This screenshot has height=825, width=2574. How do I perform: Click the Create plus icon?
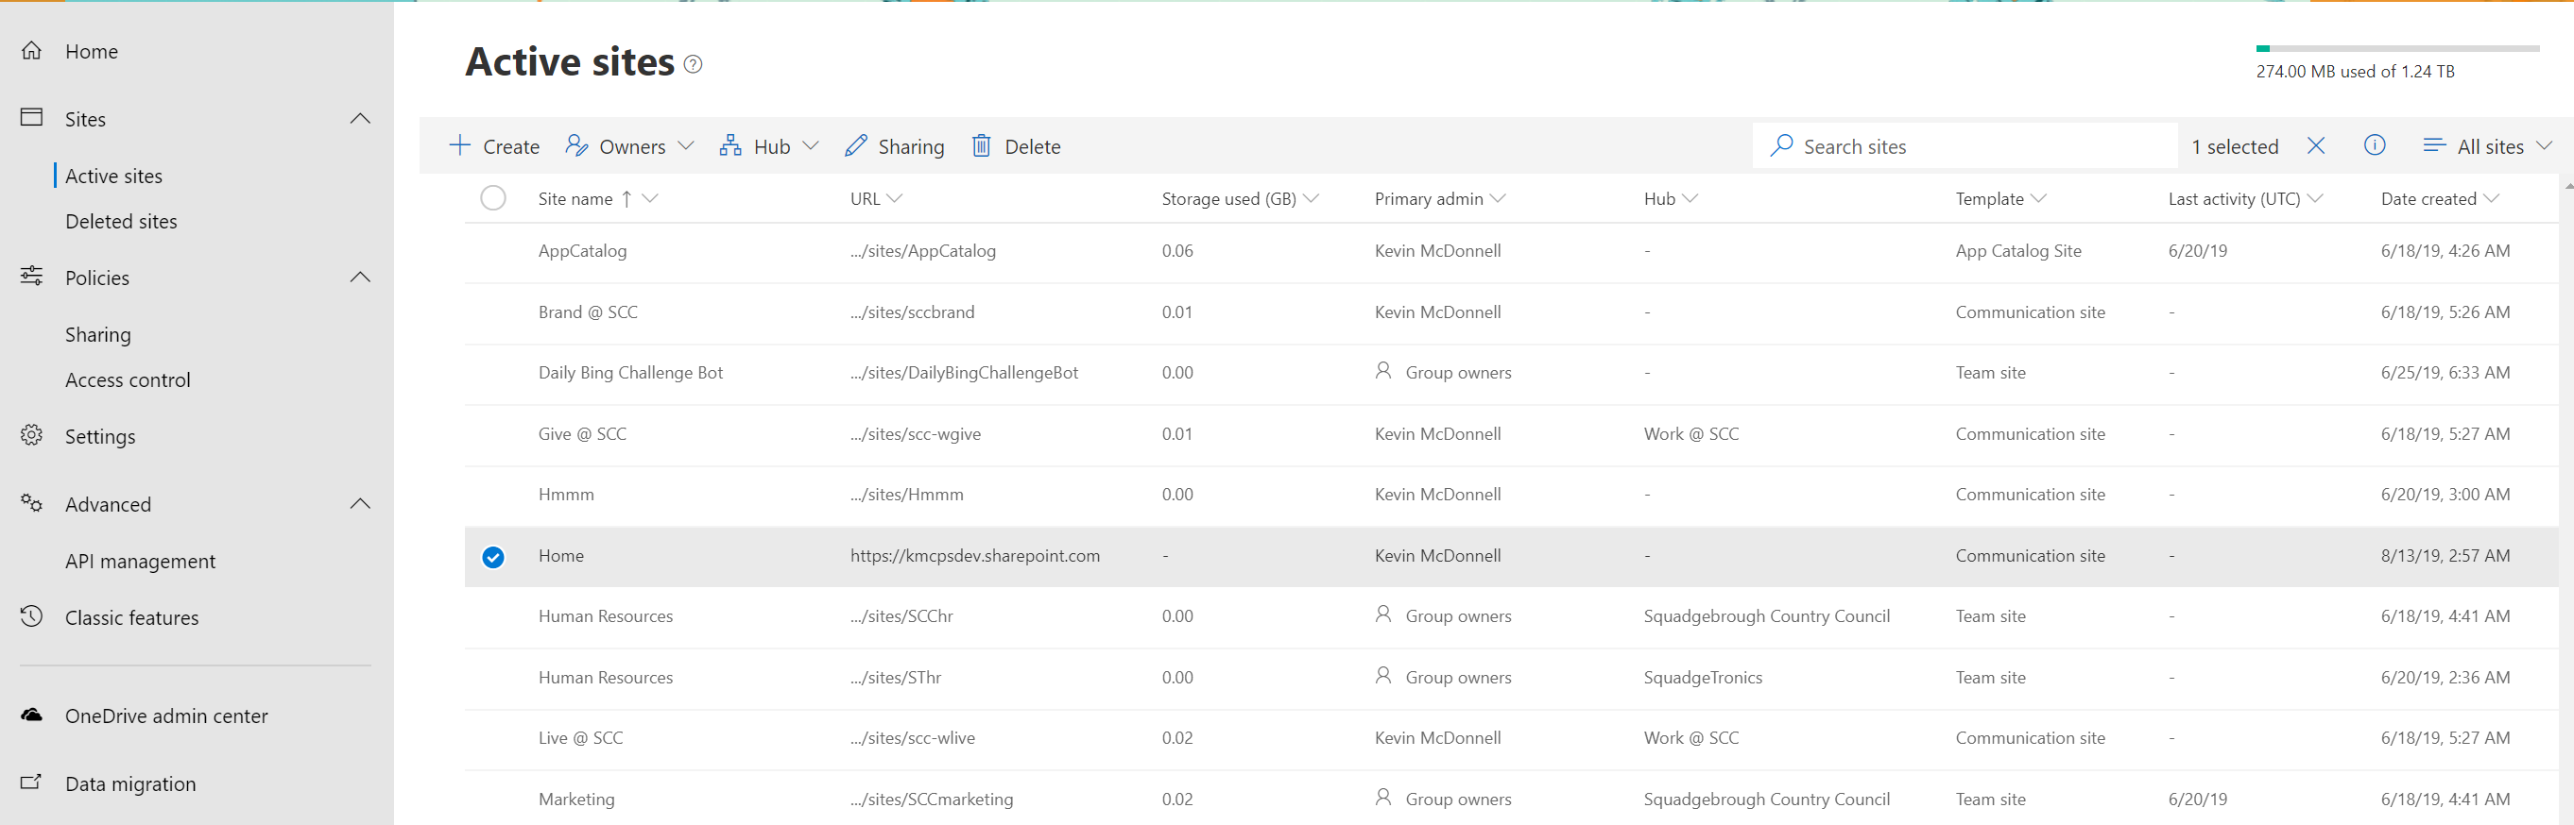click(x=459, y=145)
